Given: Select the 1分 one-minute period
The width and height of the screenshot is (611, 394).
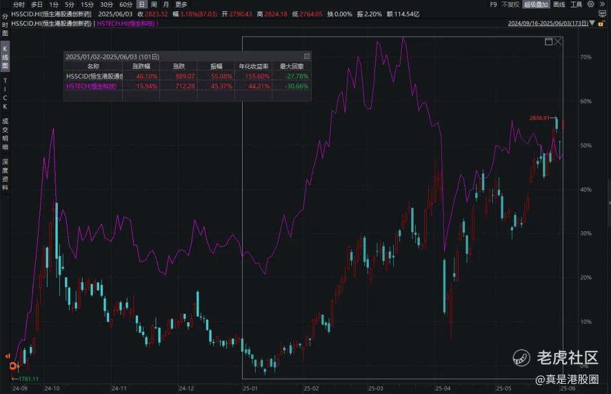Looking at the screenshot, I should click(x=54, y=5).
